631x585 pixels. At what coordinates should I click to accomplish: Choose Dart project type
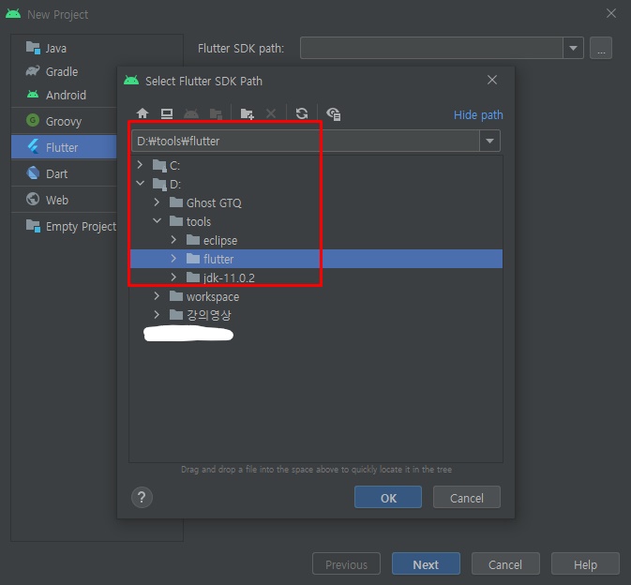(65, 173)
